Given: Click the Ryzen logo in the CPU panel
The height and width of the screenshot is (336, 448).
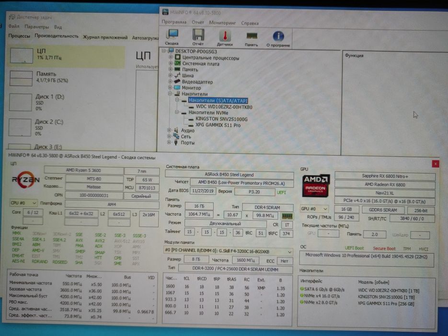Looking at the screenshot, I should tap(25, 180).
